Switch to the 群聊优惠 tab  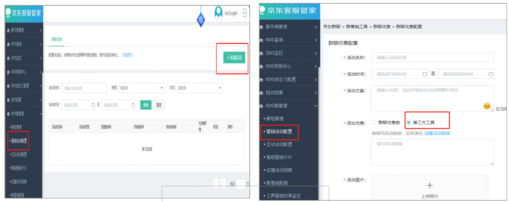click(x=57, y=40)
